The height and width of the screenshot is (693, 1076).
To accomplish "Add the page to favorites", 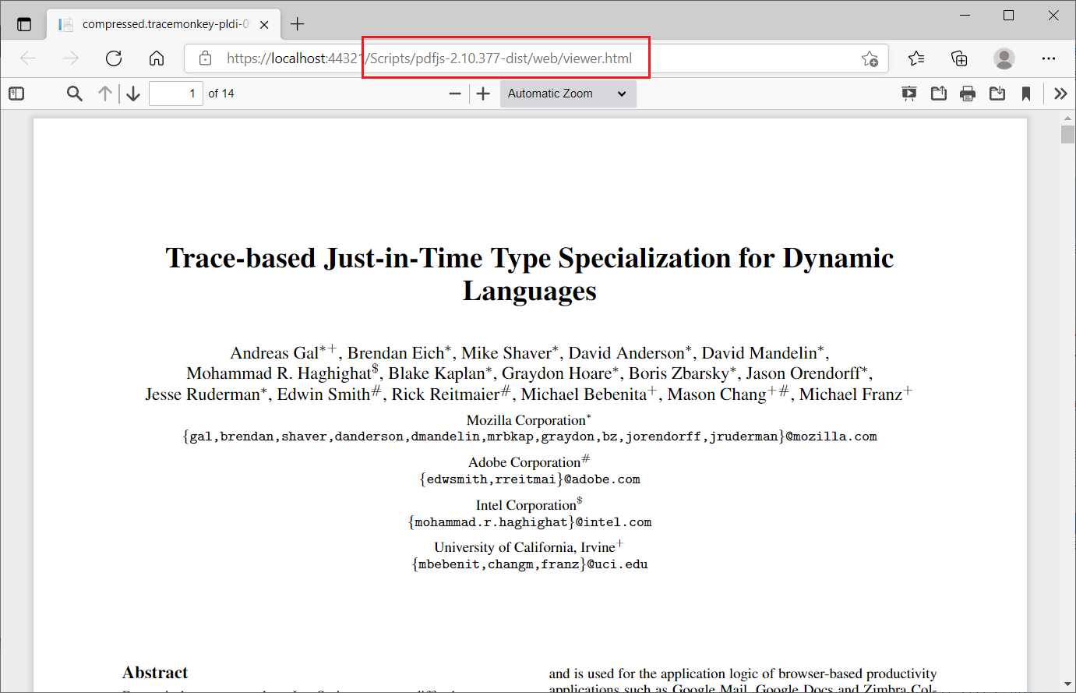I will coord(871,58).
